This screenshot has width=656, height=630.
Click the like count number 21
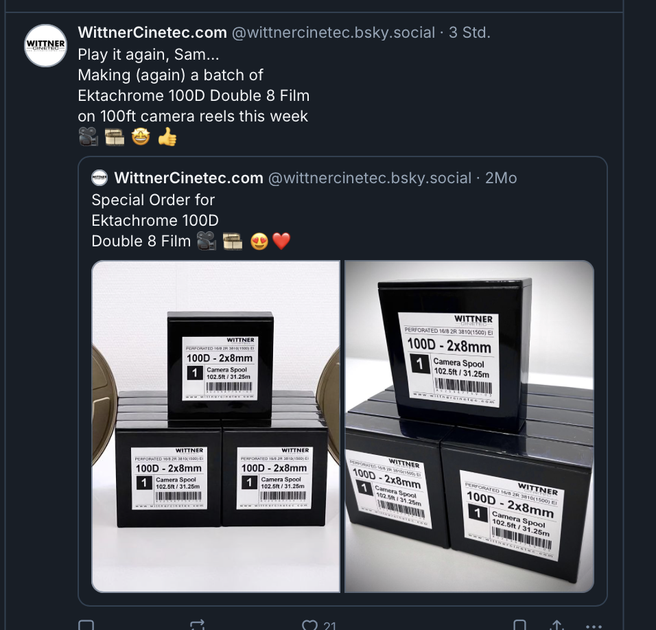[329, 626]
